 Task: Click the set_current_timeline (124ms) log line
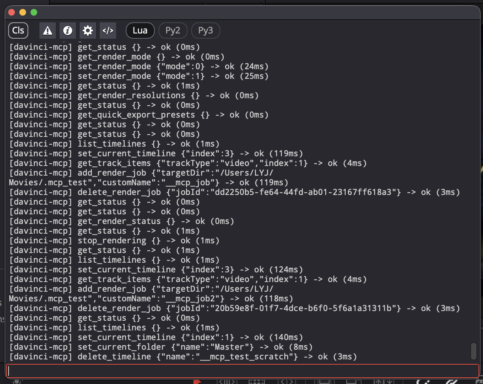[x=156, y=270]
